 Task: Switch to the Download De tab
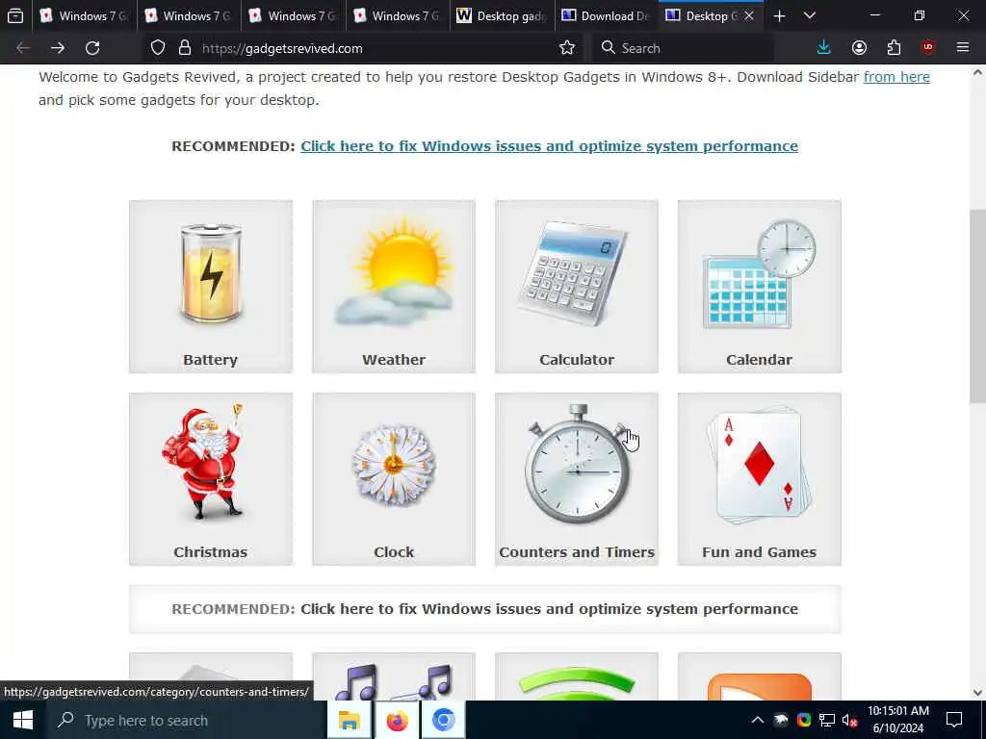pyautogui.click(x=607, y=15)
